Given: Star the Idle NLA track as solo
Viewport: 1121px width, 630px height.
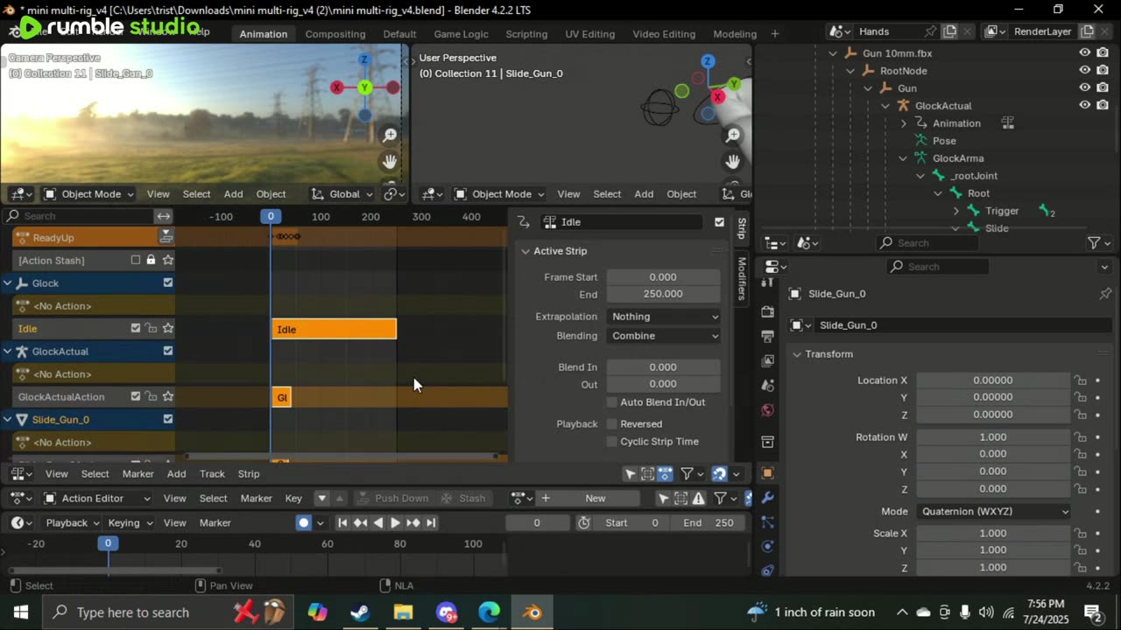Looking at the screenshot, I should [x=168, y=329].
